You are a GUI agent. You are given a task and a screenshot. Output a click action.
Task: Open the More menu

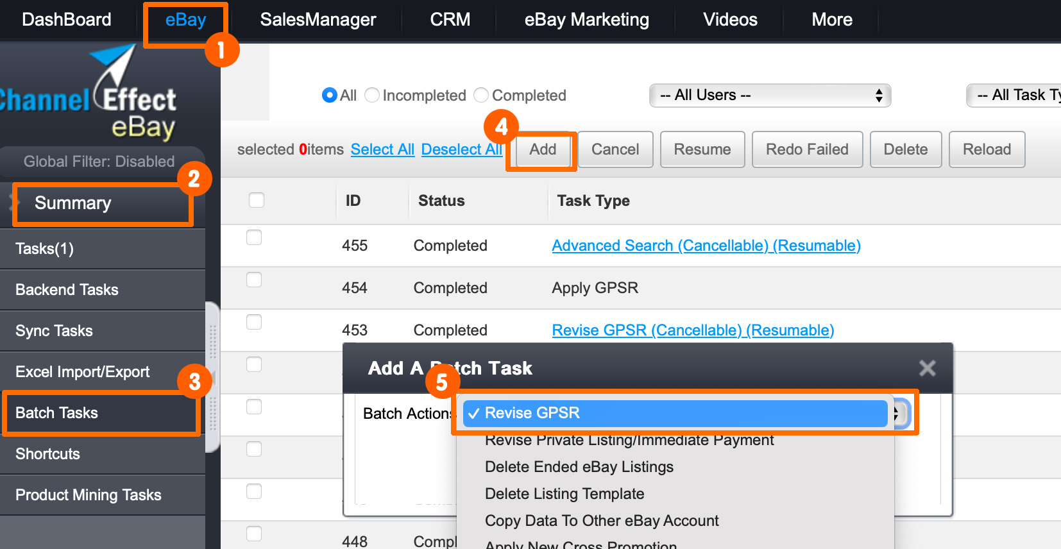click(832, 20)
